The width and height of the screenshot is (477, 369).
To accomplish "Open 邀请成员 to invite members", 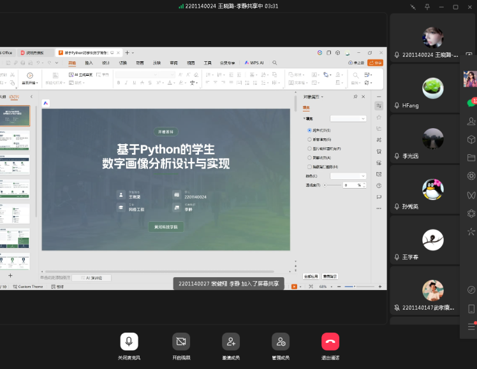I will click(231, 342).
